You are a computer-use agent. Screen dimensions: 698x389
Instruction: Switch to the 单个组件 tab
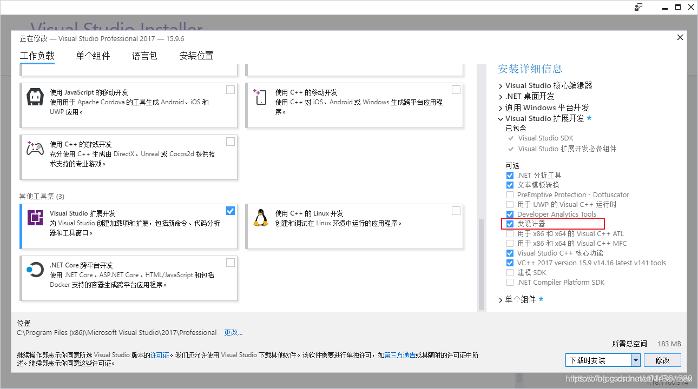[93, 56]
